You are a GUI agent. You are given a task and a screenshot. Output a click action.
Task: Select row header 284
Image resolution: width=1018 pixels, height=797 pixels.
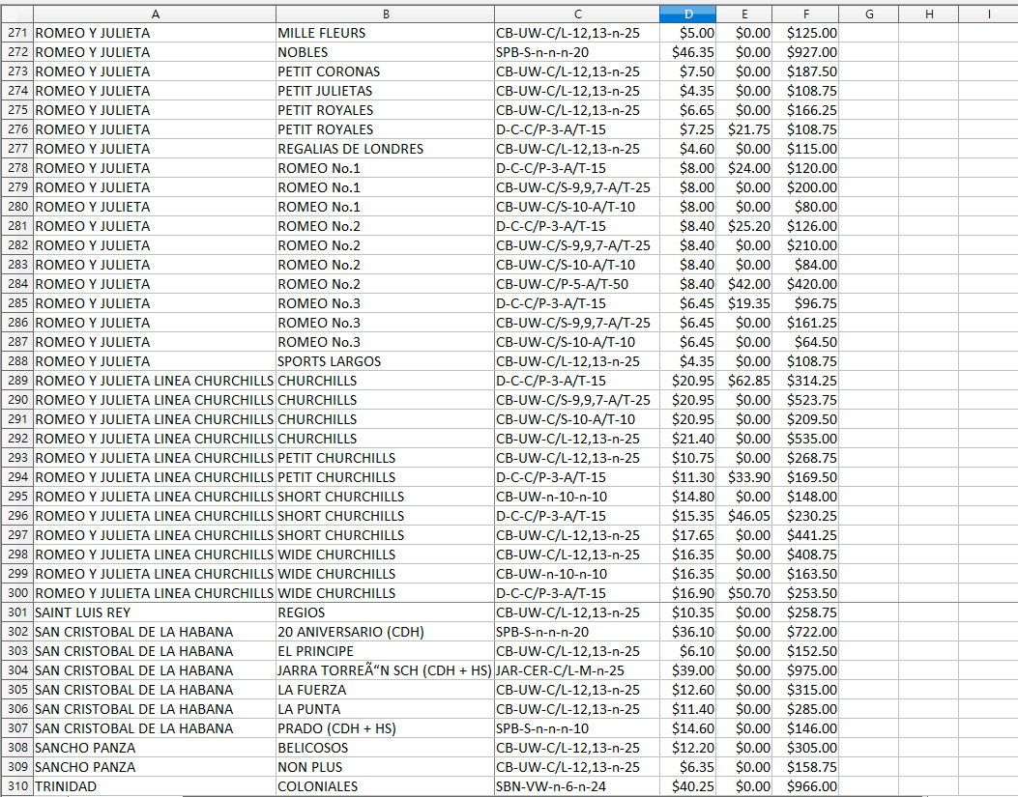coord(17,284)
